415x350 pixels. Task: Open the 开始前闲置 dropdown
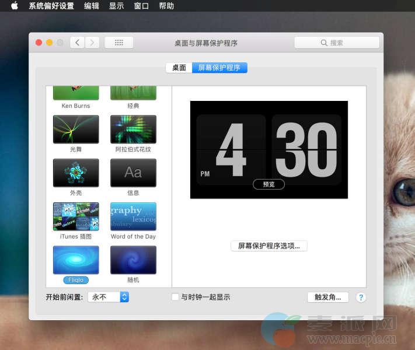(108, 297)
